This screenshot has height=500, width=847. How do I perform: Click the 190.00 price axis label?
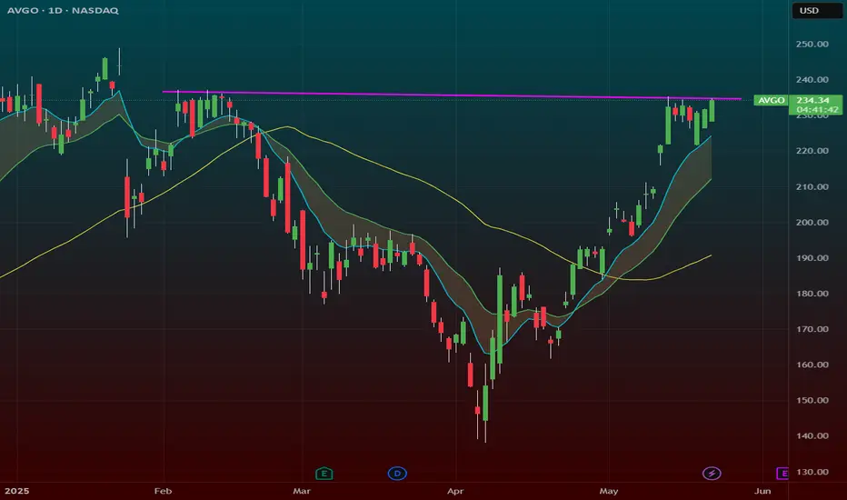[812, 258]
